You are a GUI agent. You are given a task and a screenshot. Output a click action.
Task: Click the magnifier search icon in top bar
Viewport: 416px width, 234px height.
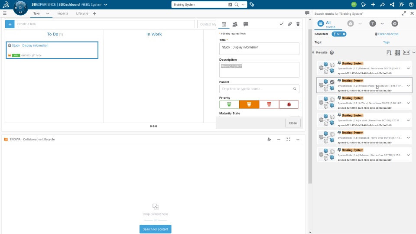[237, 4]
